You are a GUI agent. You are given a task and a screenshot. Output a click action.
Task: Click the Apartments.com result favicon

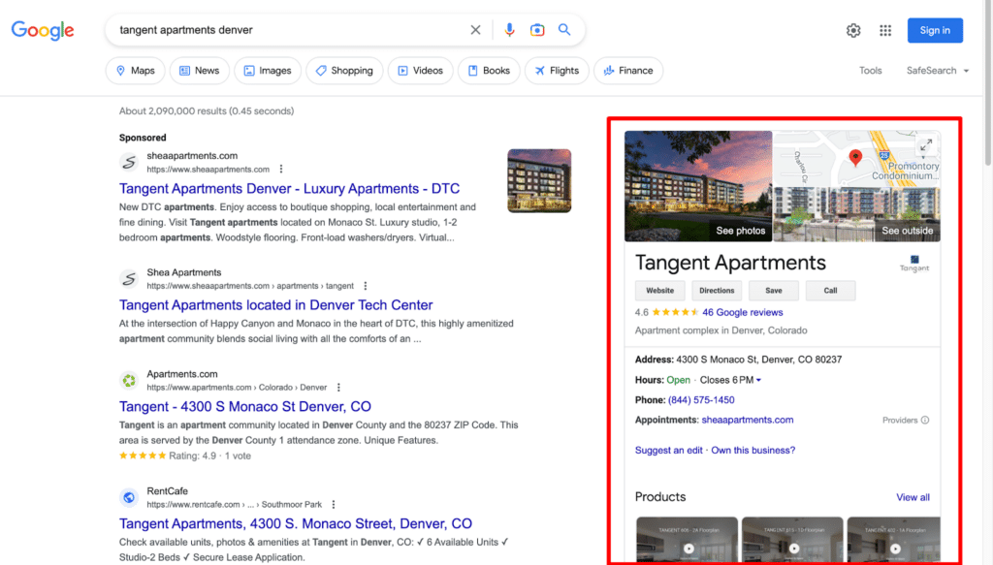[129, 380]
